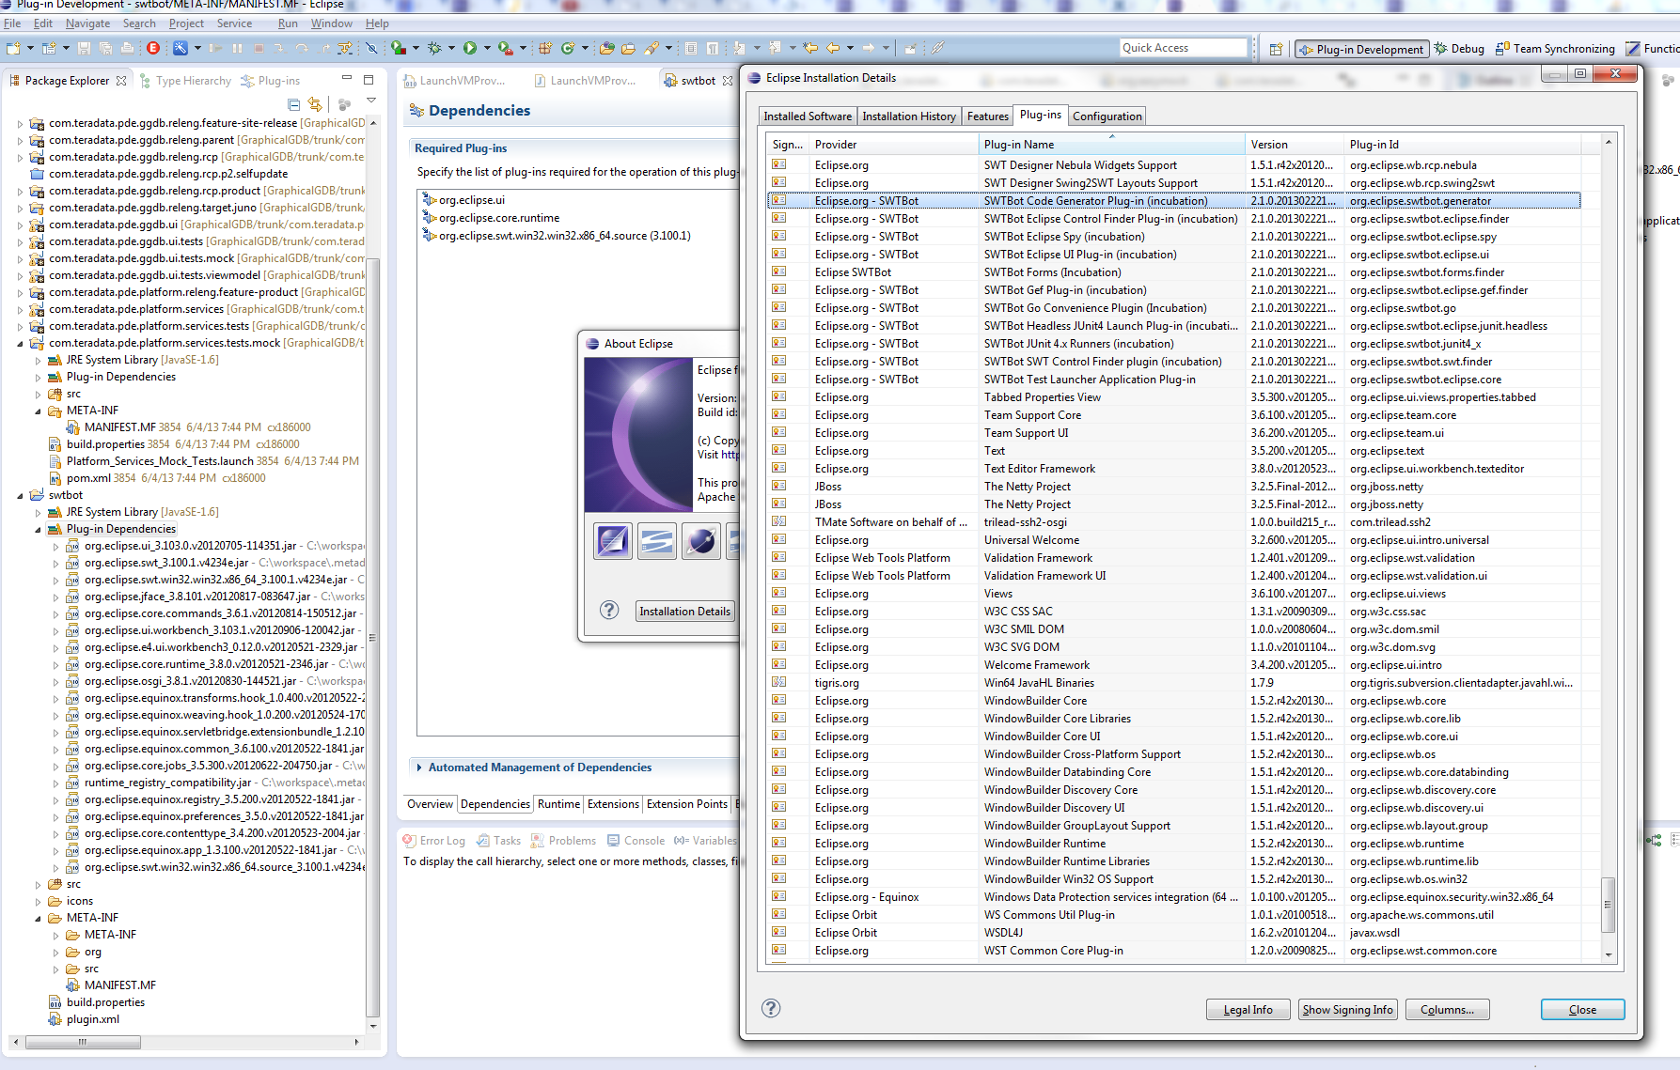The height and width of the screenshot is (1070, 1680).
Task: Close the Package Explorer tab via X
Action: pyautogui.click(x=121, y=81)
